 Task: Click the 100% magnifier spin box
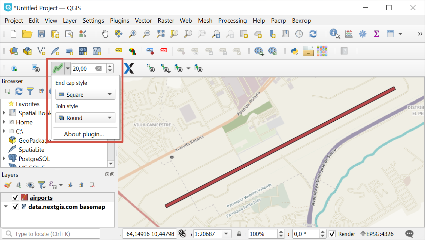click(266, 234)
